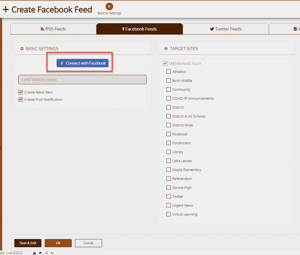Enable the Referendum checkbox
300x255 pixels.
169,179
